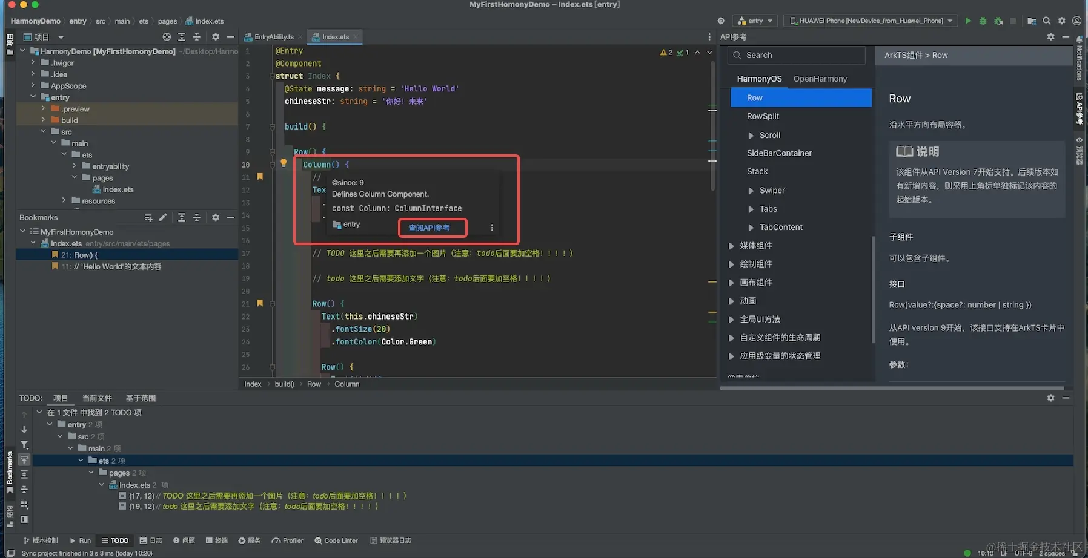Run the app with the green play button
Image resolution: width=1088 pixels, height=558 pixels.
968,21
